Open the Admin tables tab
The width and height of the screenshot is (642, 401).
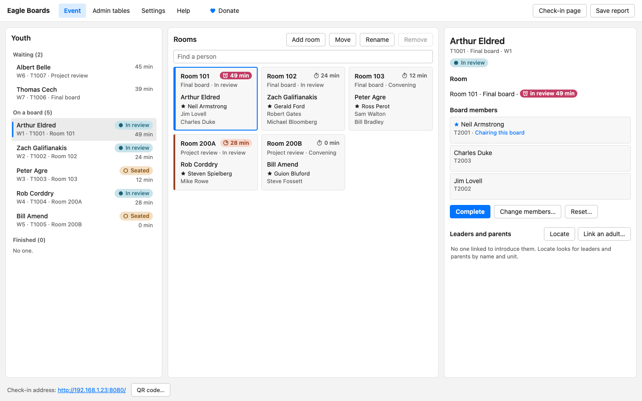click(111, 11)
